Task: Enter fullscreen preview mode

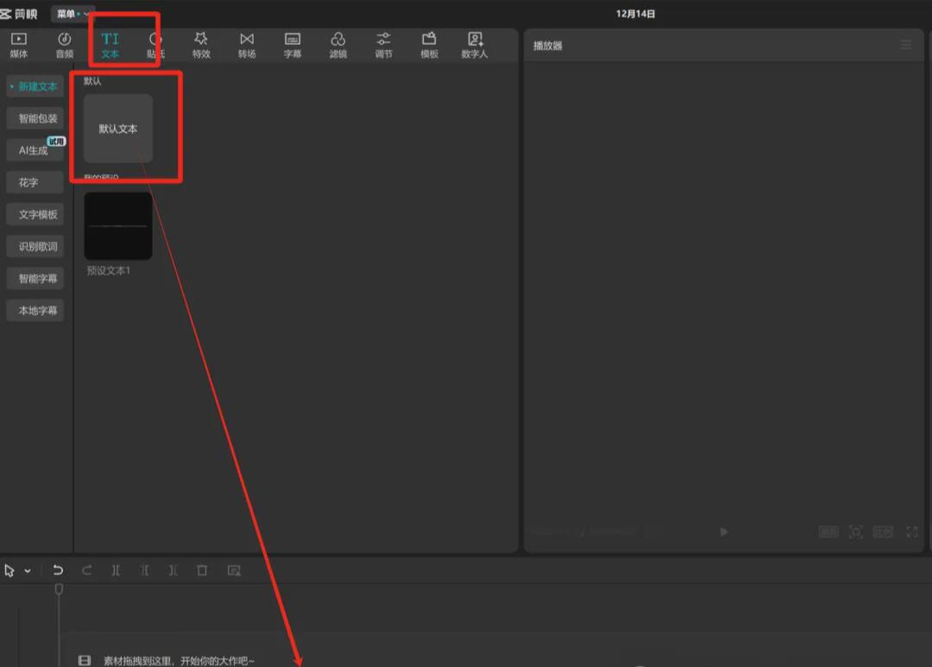Action: pyautogui.click(x=912, y=532)
